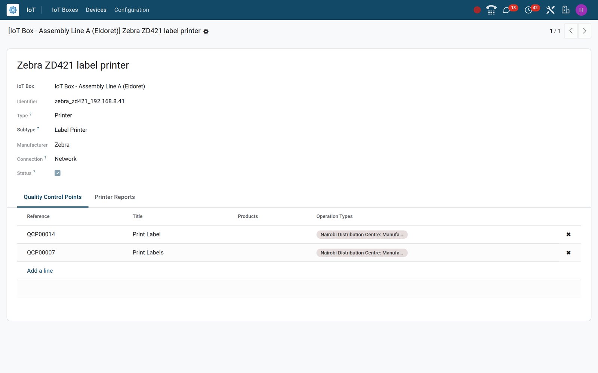The width and height of the screenshot is (598, 373).
Task: Click the IoT app name in the navbar
Action: [31, 10]
